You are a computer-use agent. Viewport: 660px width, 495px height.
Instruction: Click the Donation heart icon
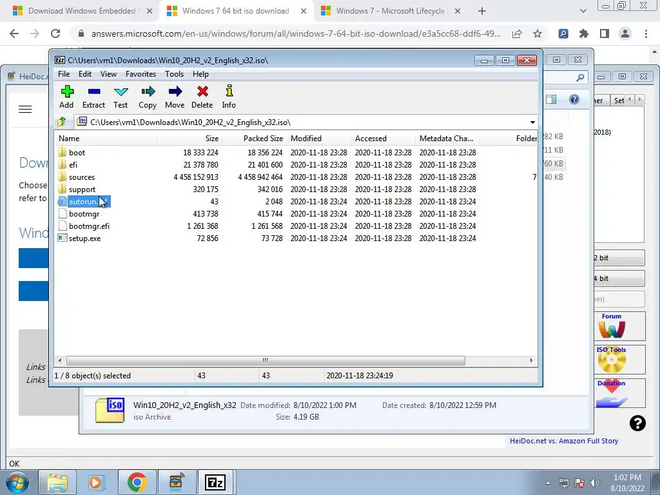click(x=612, y=394)
